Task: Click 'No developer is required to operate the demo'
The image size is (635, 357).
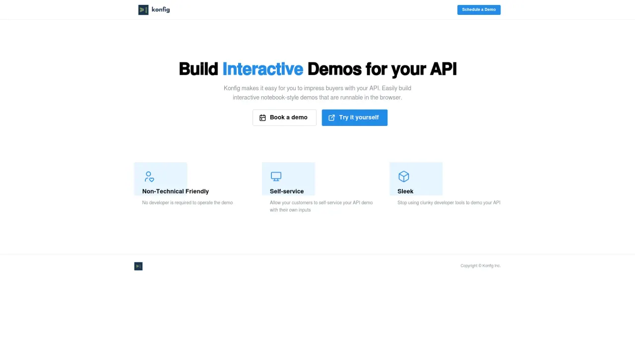Action: pyautogui.click(x=188, y=203)
